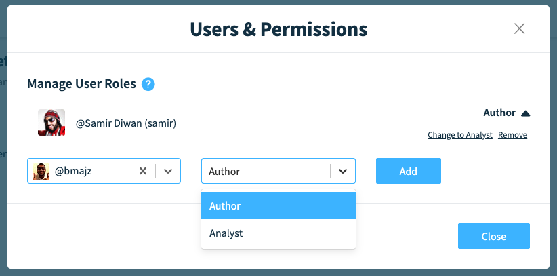
Task: Collapse the Author triangle for Samir
Action: 526,113
